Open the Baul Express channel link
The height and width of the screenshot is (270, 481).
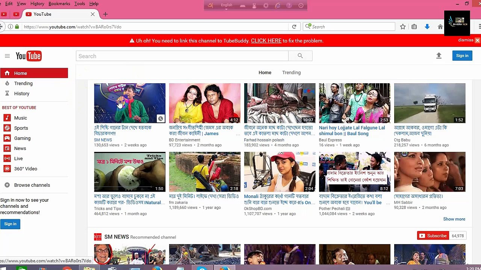(330, 140)
